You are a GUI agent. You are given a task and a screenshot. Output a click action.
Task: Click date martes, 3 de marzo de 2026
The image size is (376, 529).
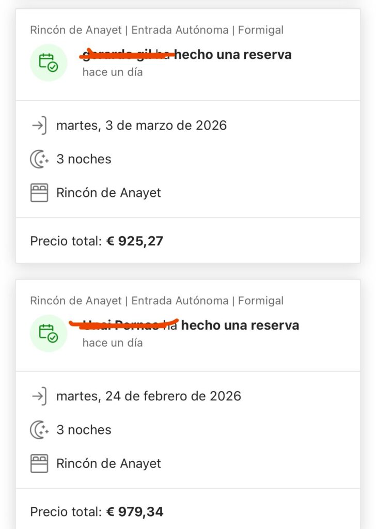coord(142,126)
